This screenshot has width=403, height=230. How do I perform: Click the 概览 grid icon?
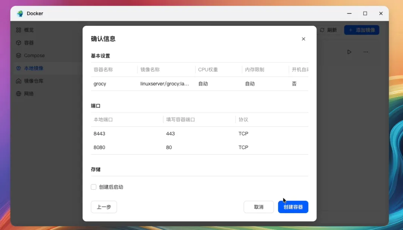(x=19, y=30)
